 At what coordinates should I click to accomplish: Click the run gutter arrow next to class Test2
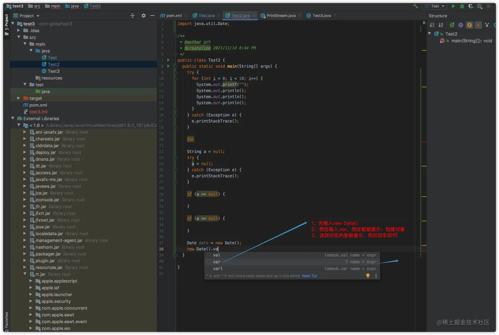[x=168, y=60]
